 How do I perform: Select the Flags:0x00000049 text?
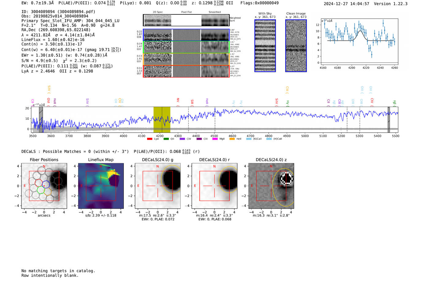(260, 3)
